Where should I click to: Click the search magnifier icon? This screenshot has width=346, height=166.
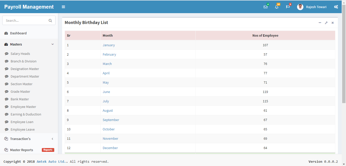point(50,20)
